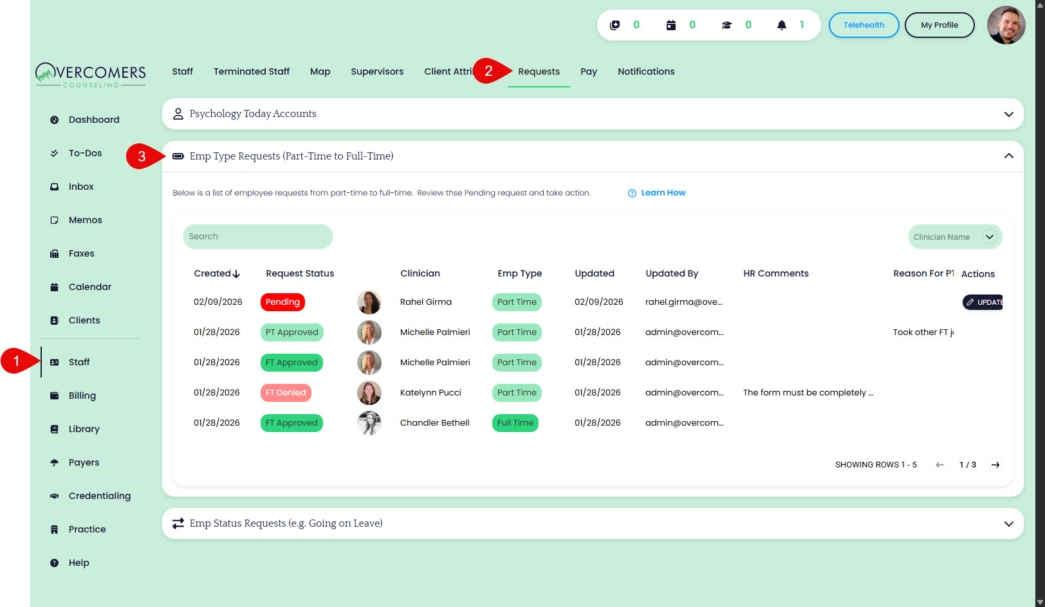The image size is (1045, 607).
Task: Click rahel.girma@ove... updated-by cell
Action: point(683,302)
